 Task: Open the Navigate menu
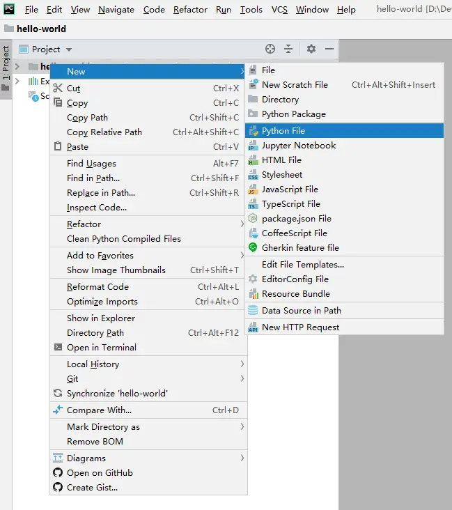[116, 10]
